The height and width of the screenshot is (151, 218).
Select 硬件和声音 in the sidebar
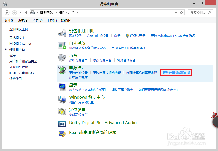[17, 49]
